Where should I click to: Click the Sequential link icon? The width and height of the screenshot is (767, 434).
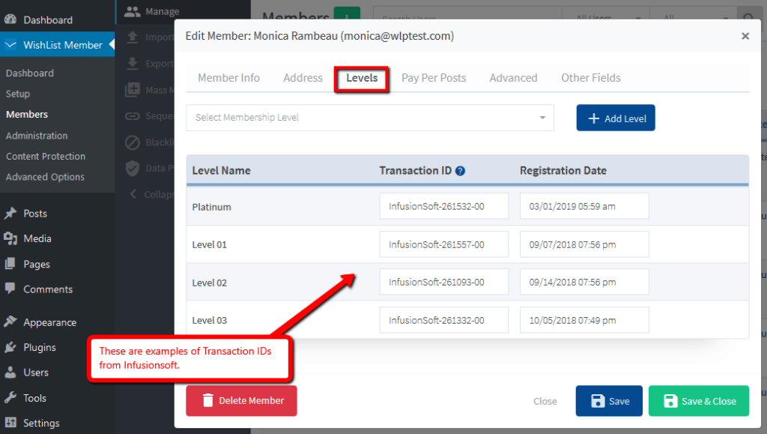pyautogui.click(x=132, y=116)
